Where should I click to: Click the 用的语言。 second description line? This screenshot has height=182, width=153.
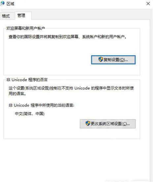click(17, 94)
